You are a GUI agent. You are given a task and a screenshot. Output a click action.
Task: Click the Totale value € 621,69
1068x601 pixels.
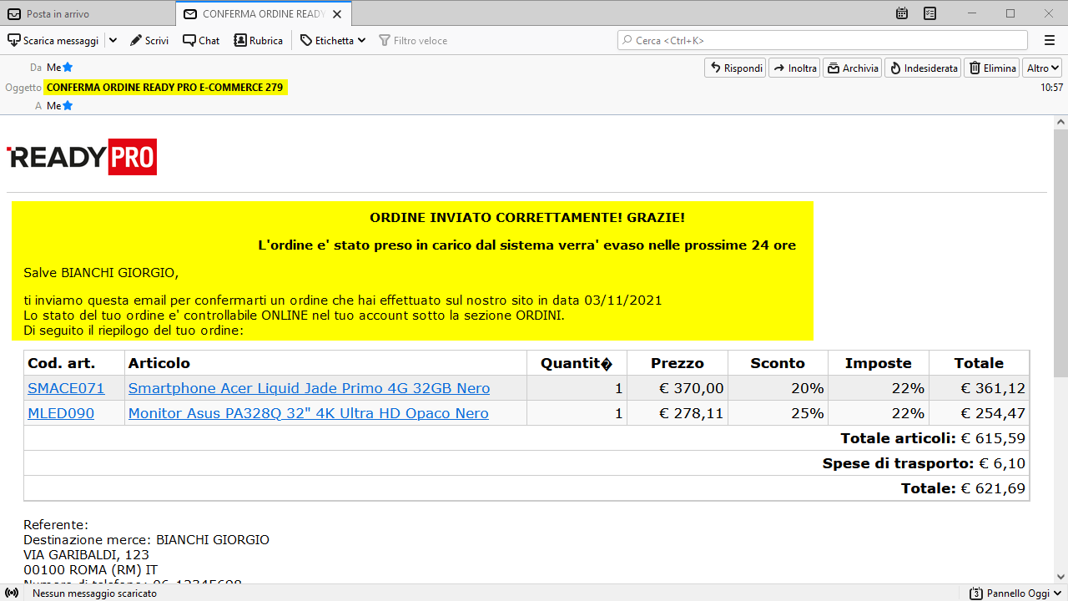992,488
